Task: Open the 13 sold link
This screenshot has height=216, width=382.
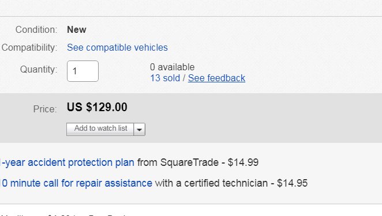Action: pyautogui.click(x=165, y=78)
